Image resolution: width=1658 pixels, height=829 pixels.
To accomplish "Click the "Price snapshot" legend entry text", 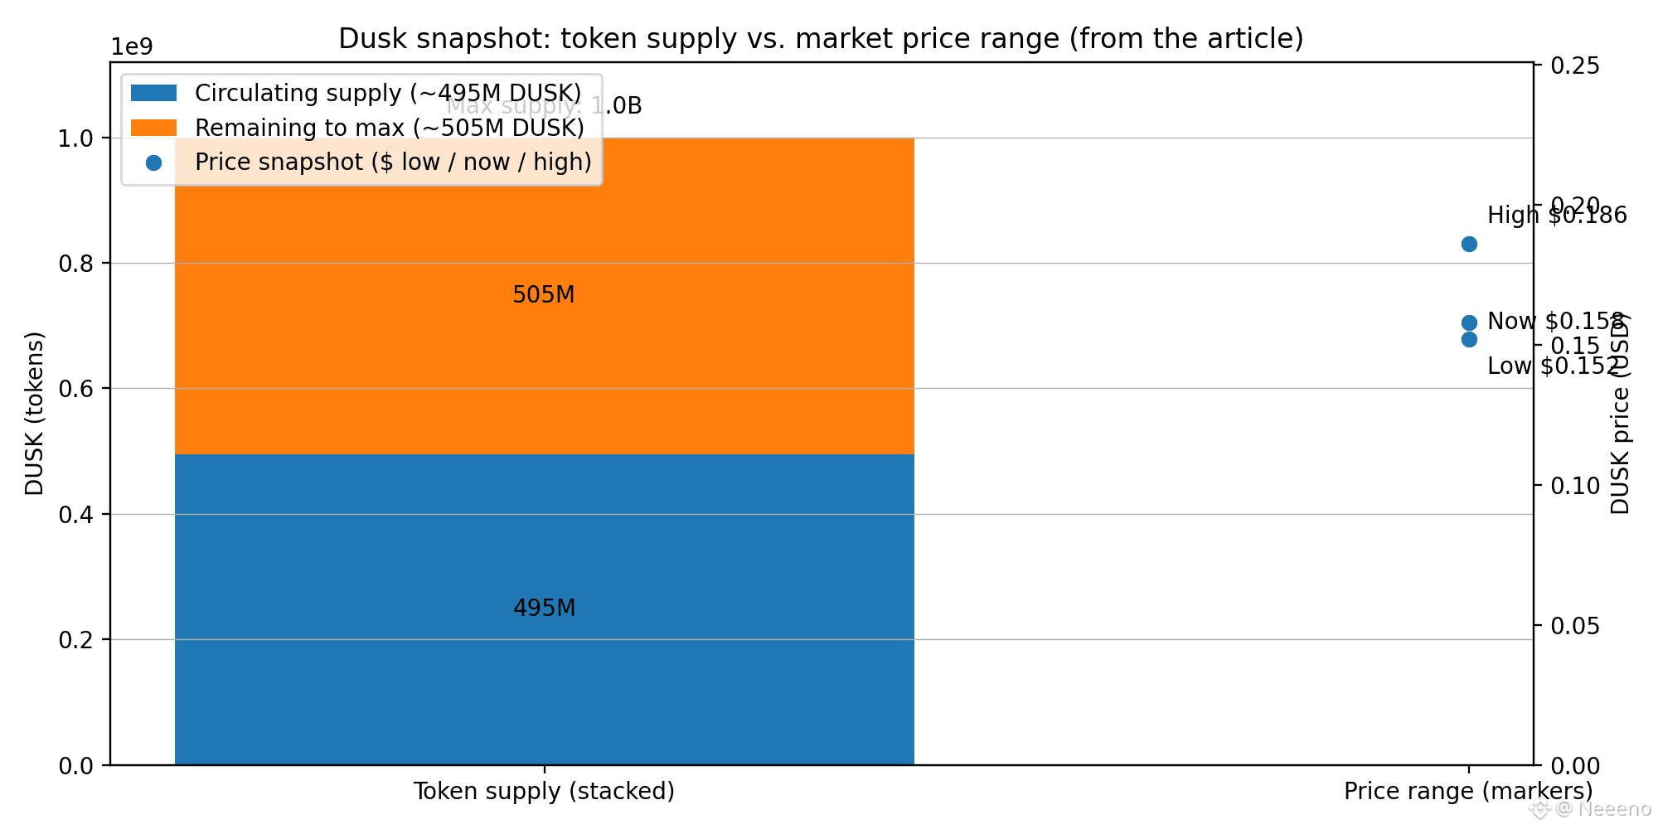I will point(393,162).
